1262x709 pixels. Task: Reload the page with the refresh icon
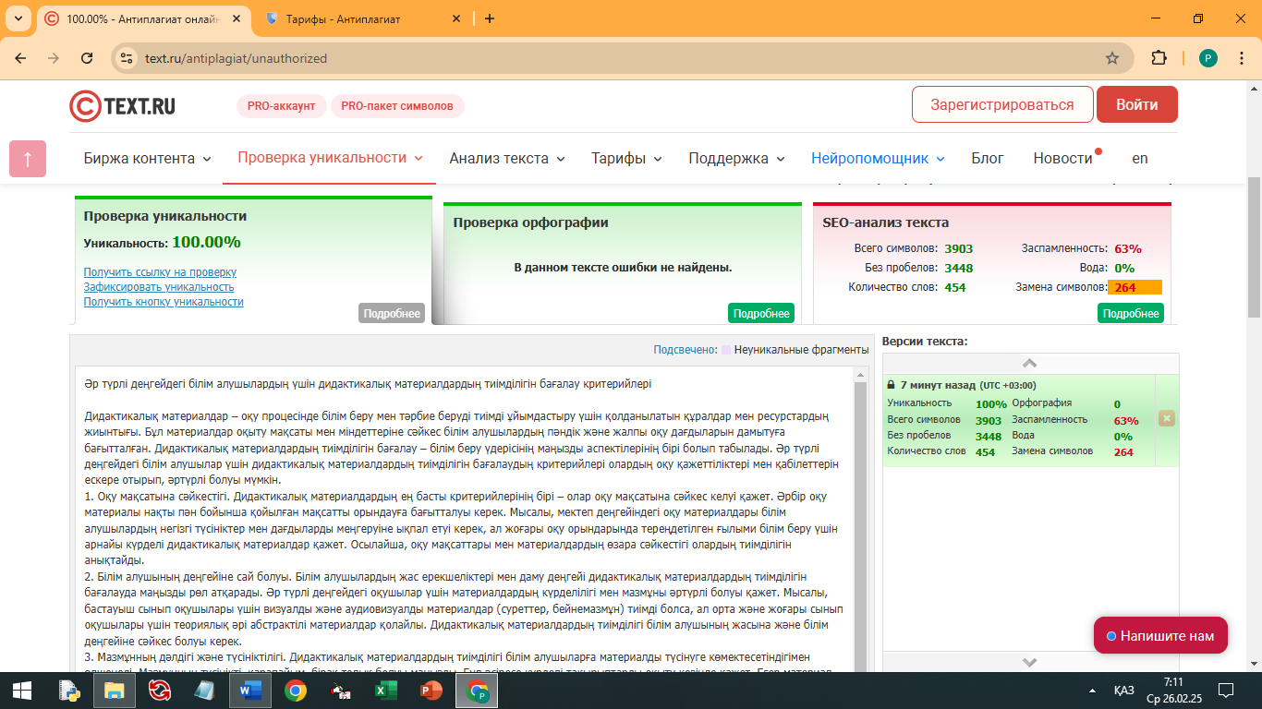(x=87, y=58)
